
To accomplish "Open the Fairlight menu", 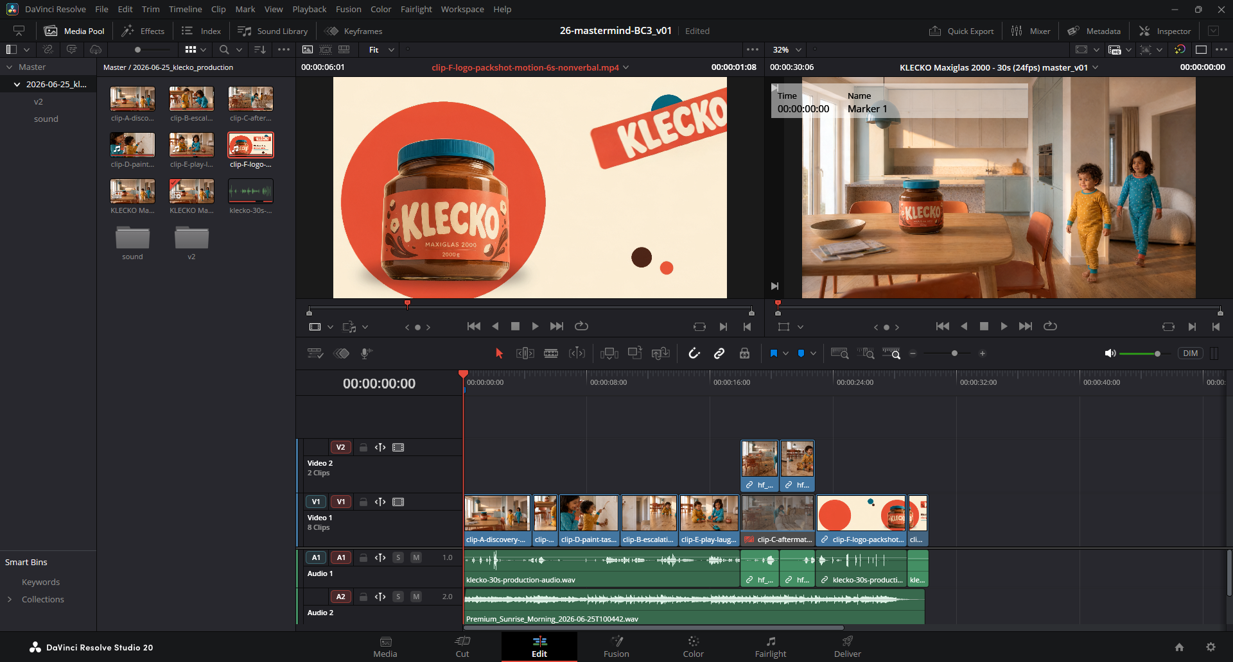I will tap(416, 9).
